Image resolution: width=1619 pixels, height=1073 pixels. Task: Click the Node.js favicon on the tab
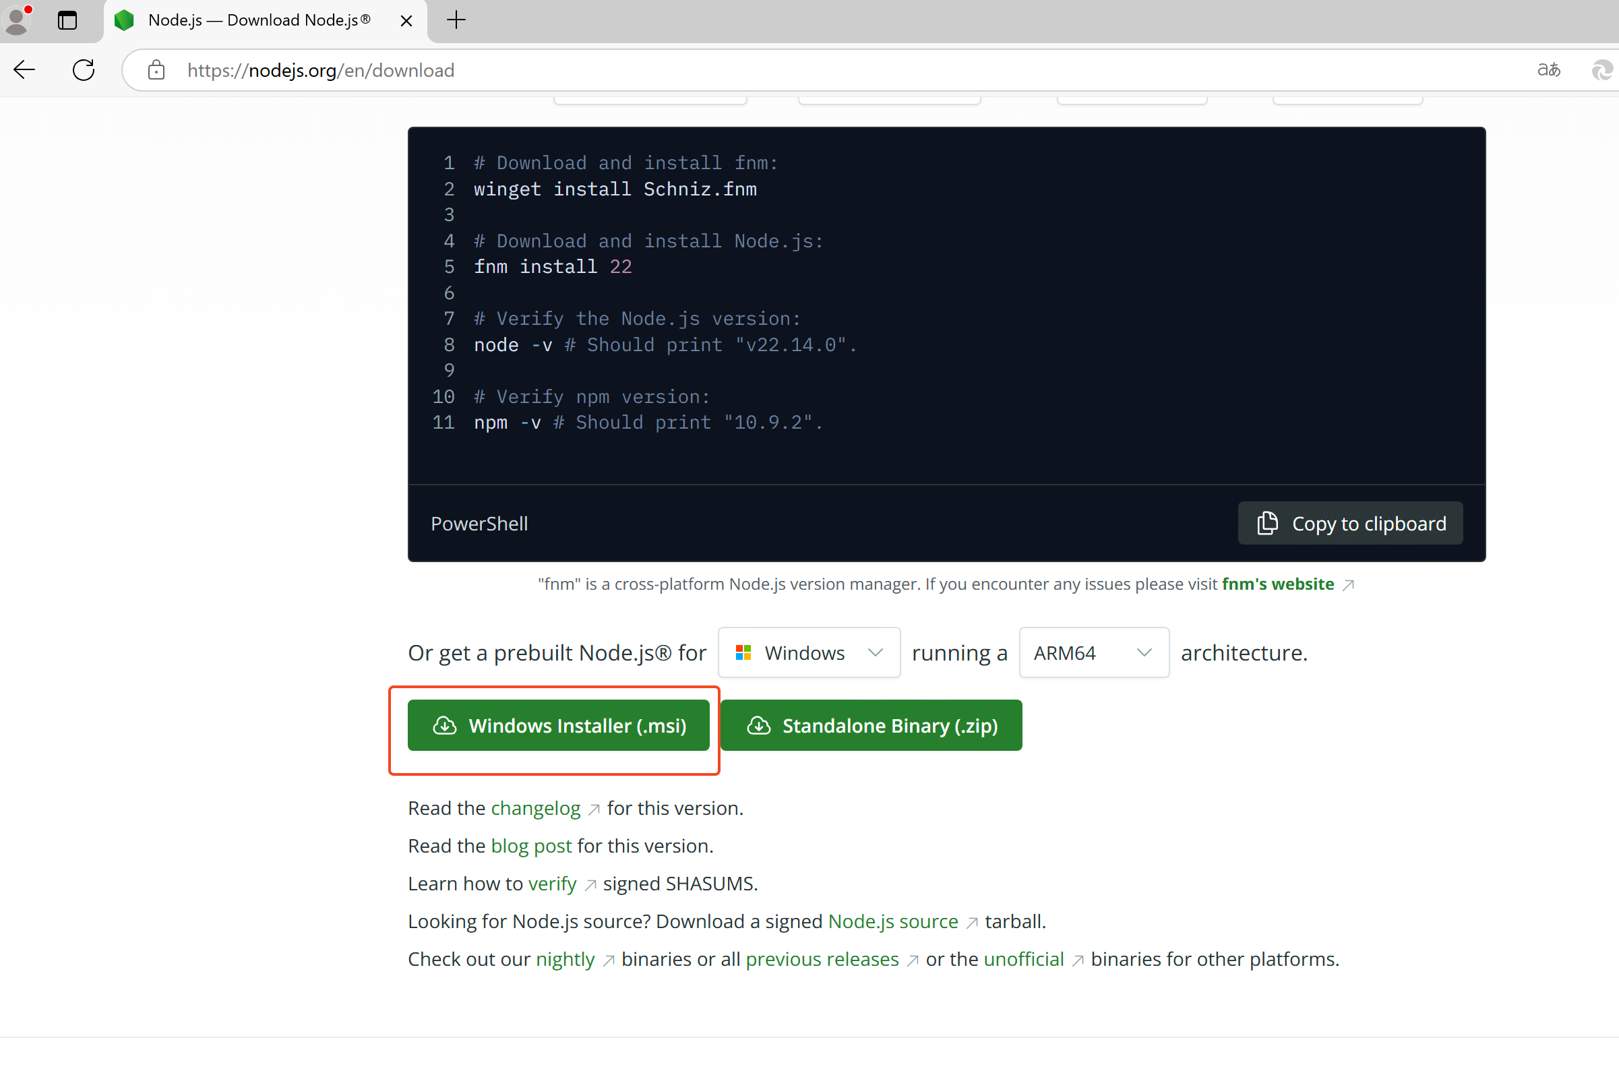pyautogui.click(x=124, y=20)
